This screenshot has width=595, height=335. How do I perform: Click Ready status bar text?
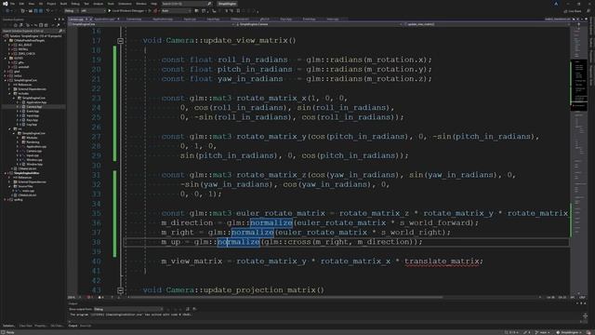pos(10,332)
